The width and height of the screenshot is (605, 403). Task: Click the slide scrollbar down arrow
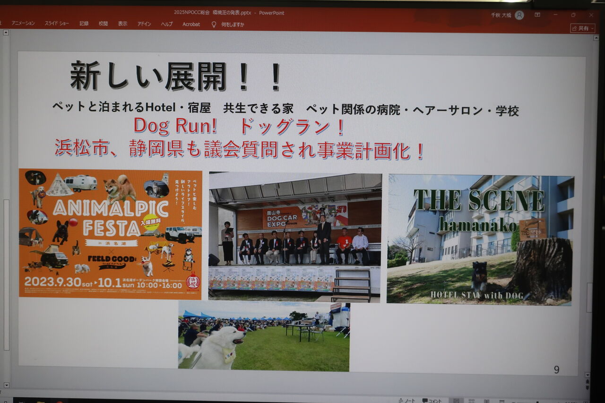588,375
